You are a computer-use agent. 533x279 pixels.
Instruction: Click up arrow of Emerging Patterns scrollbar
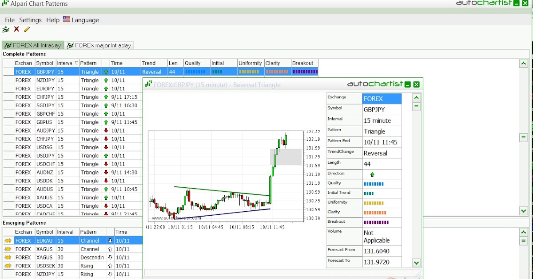(523, 232)
